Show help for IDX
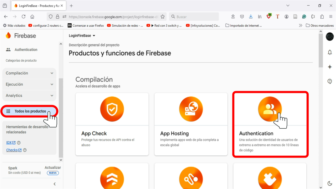Image resolution: width=336 pixels, height=189 pixels. 19,143
